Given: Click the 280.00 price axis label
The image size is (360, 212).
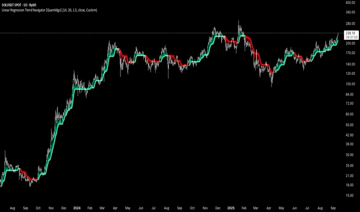Looking at the screenshot, I should 350,24.
